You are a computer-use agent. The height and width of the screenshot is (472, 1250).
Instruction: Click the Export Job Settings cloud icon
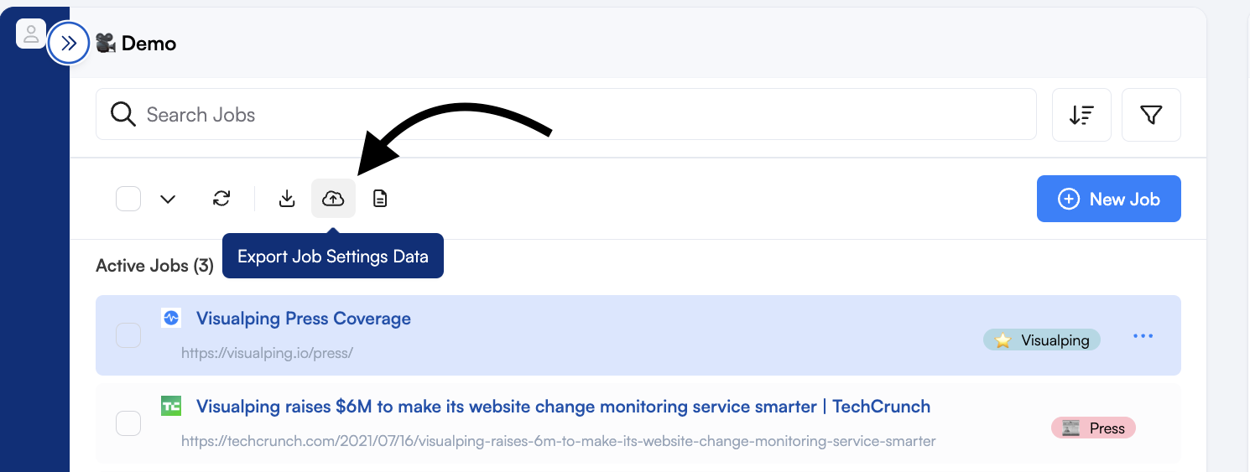tap(333, 199)
